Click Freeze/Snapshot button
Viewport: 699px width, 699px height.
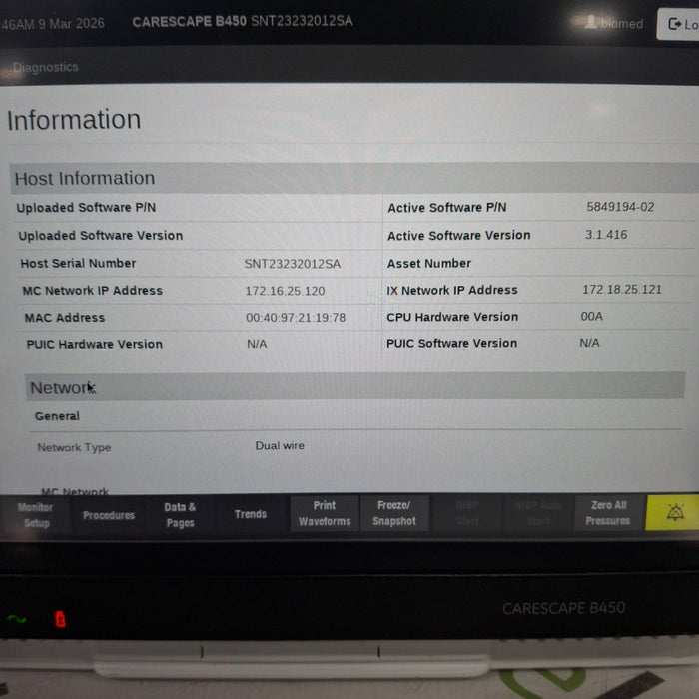394,513
